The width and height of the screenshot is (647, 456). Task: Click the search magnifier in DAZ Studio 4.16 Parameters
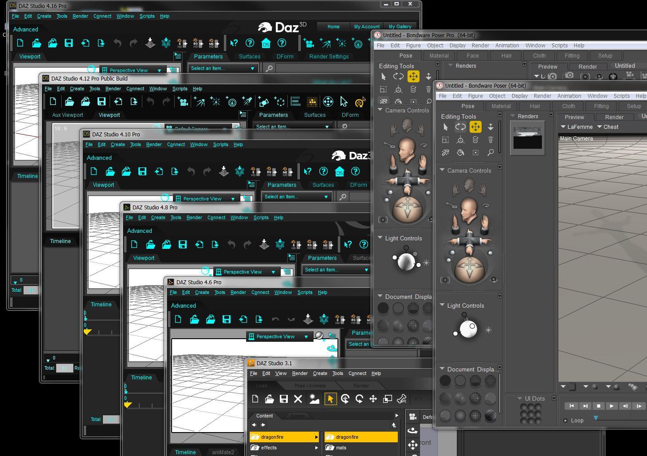pos(269,69)
